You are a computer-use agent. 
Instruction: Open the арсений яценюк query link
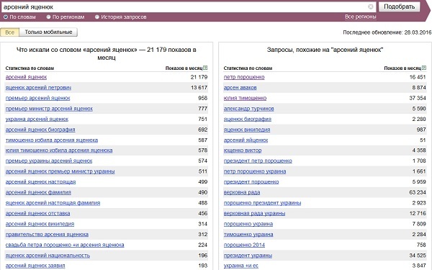26,77
